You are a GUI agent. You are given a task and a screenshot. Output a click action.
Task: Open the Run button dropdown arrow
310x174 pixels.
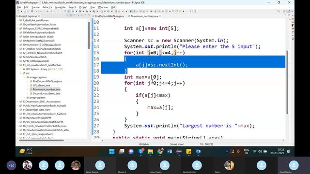[83, 11]
